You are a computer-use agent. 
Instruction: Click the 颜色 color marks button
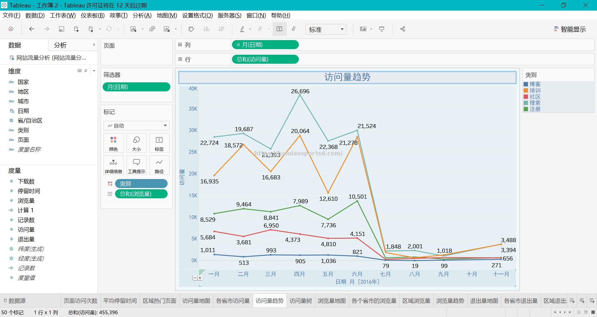(x=113, y=143)
